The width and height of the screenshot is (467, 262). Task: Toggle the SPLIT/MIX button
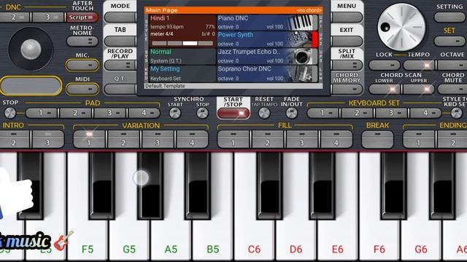347,65
